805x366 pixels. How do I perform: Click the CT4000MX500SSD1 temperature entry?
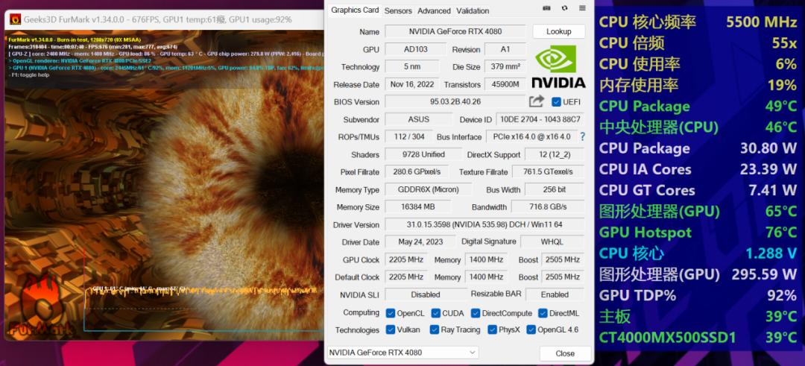pos(698,337)
